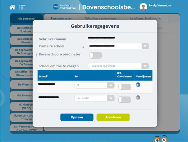Select De Saffier Blauw sidebar item
Image resolution: width=188 pixels, height=142 pixels.
pos(21,73)
